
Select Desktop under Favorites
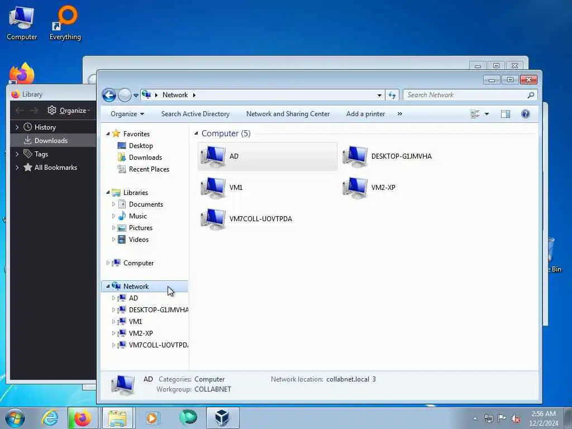point(141,146)
